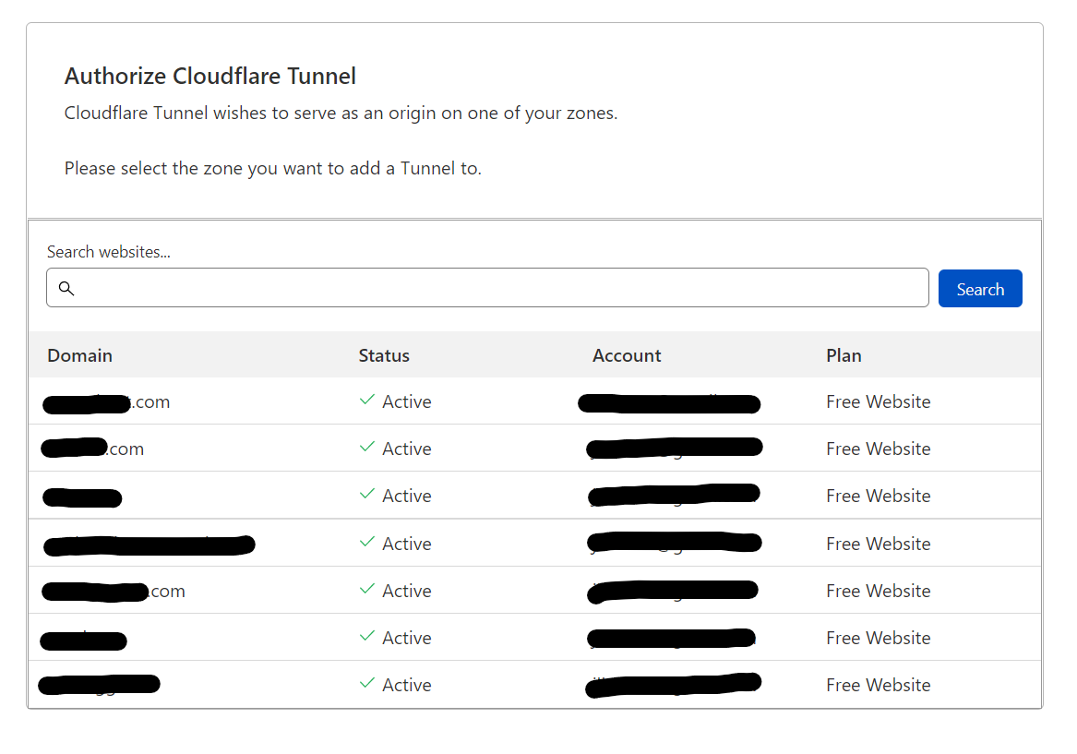Click the 'Search websites...' label
This screenshot has width=1077, height=754.
click(109, 252)
